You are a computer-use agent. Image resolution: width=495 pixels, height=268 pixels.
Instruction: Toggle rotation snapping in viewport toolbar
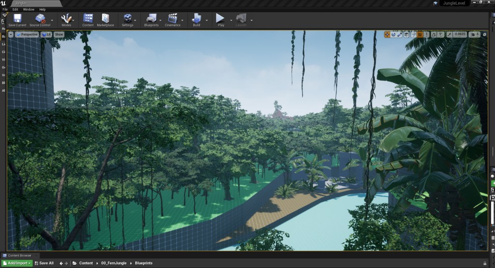pyautogui.click(x=434, y=34)
